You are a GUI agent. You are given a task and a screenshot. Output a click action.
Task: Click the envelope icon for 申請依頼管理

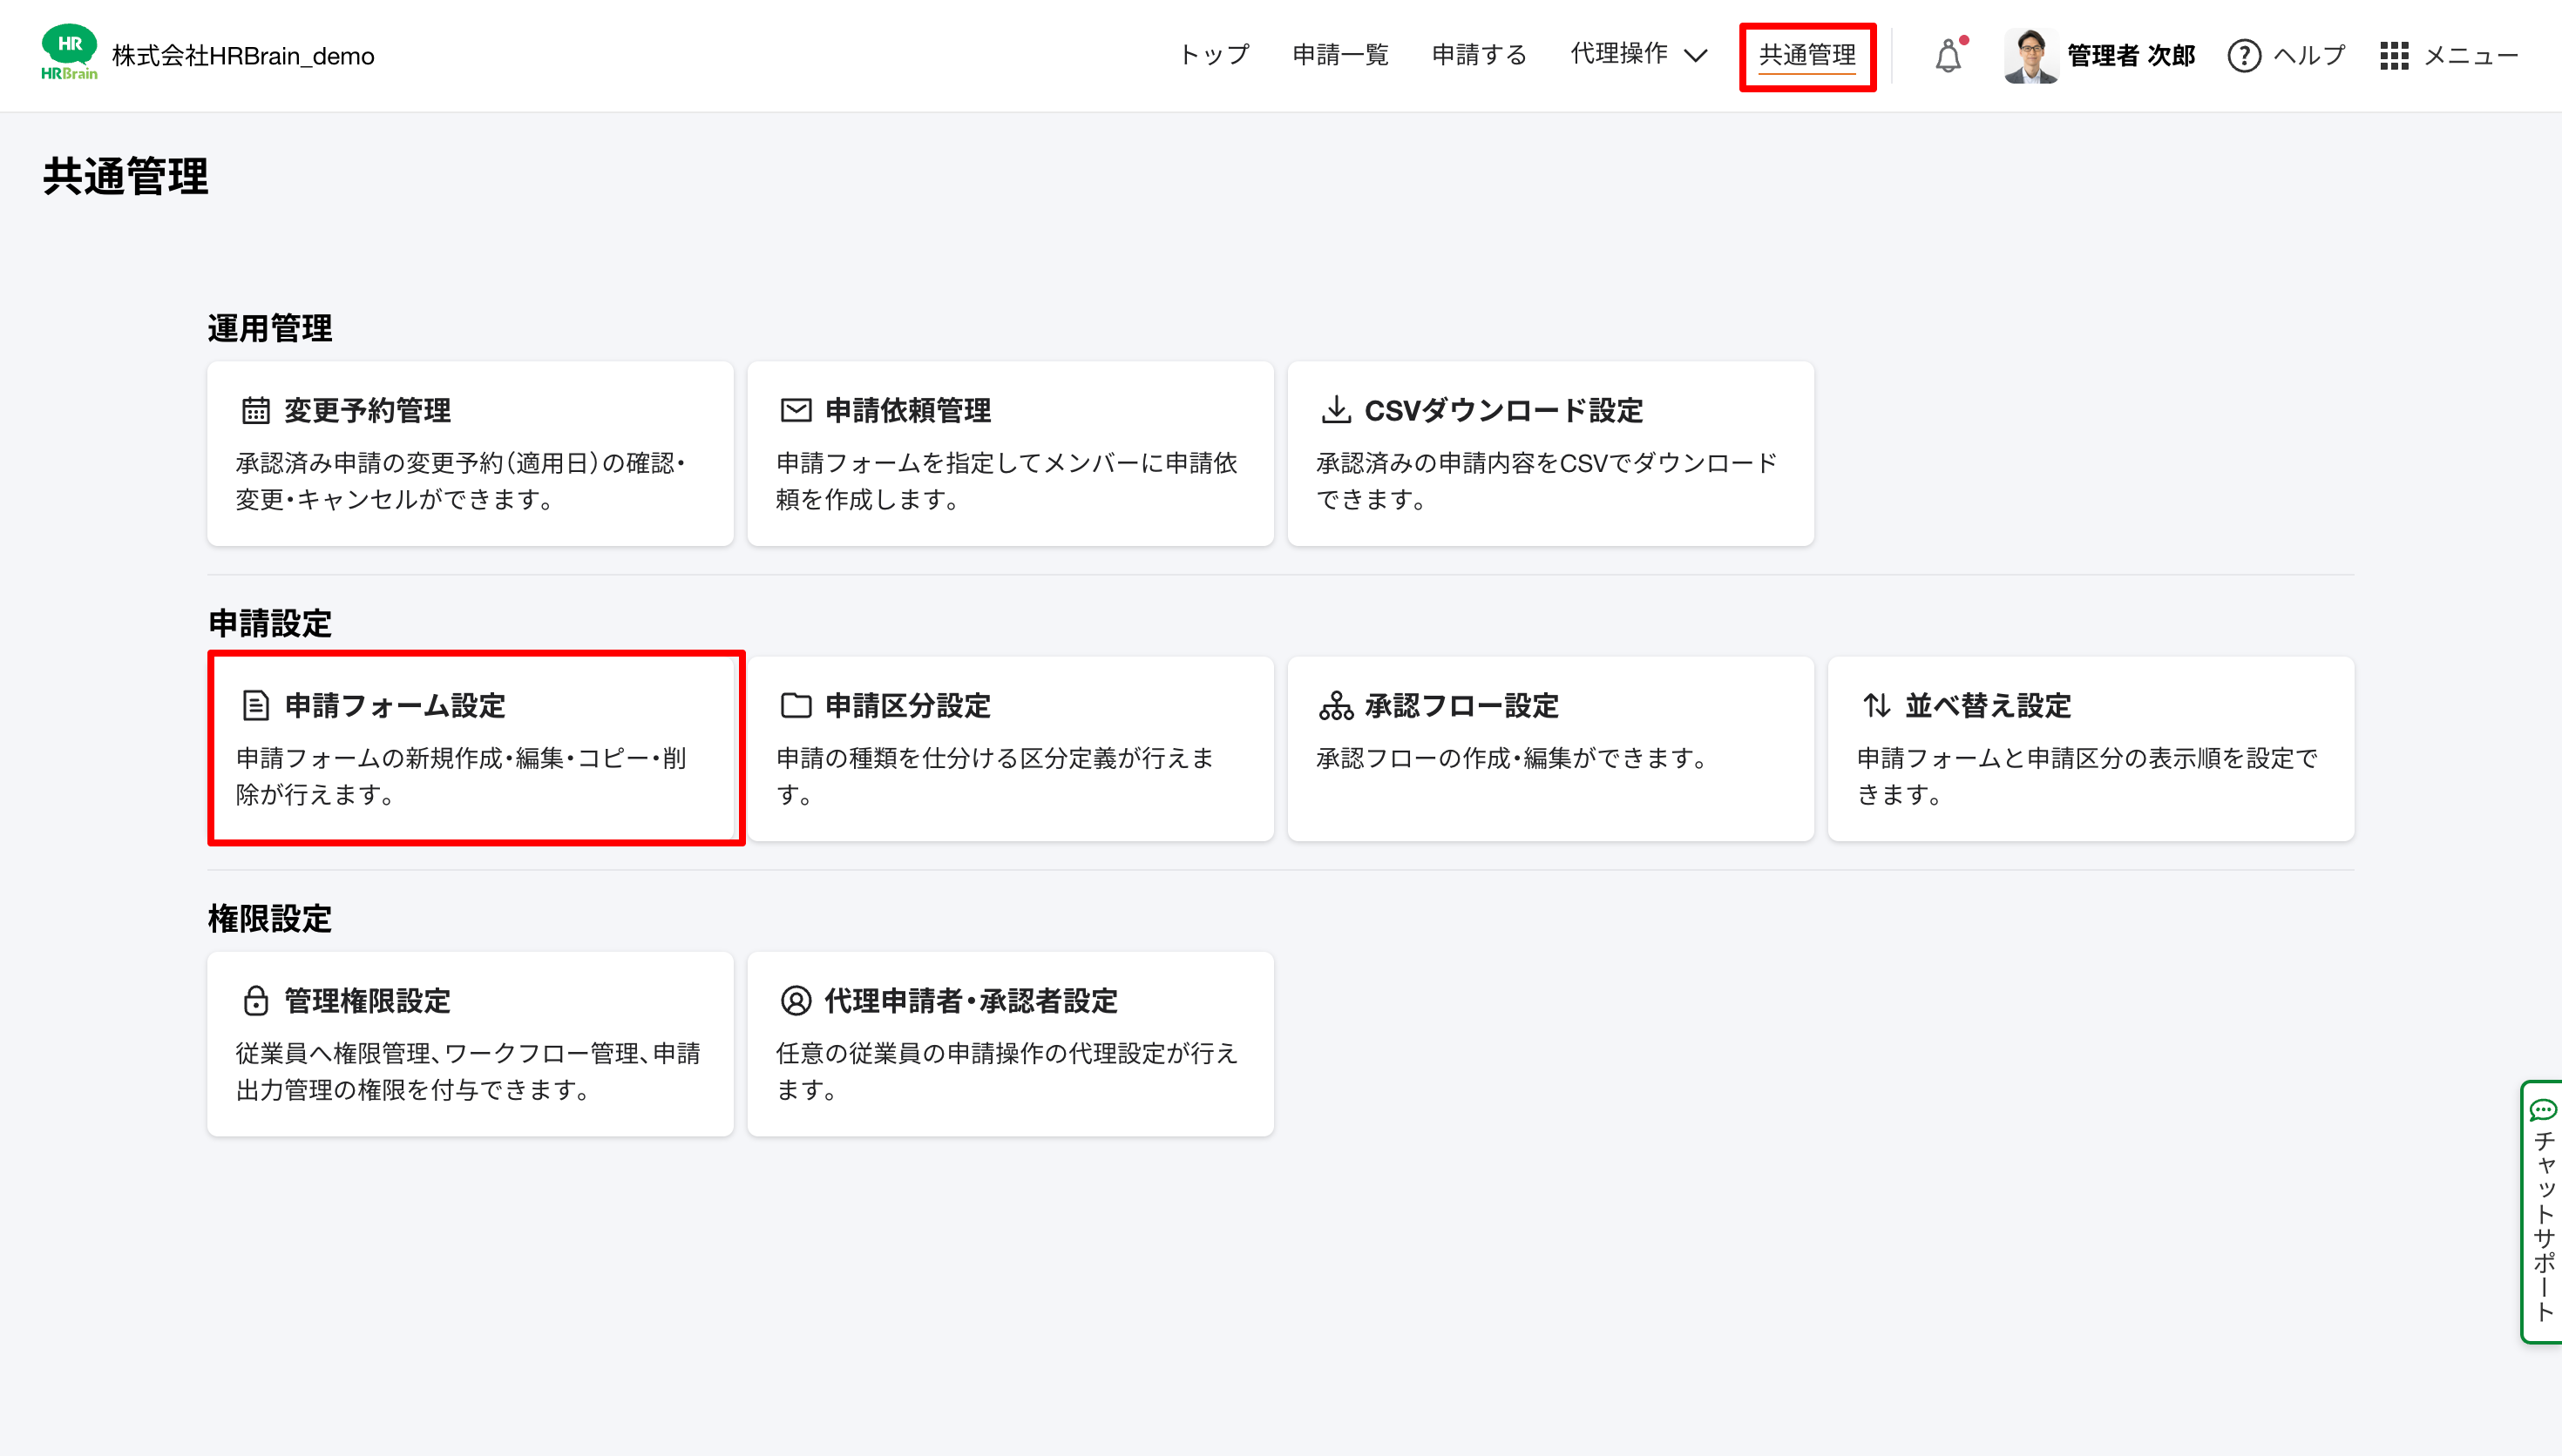coord(796,410)
